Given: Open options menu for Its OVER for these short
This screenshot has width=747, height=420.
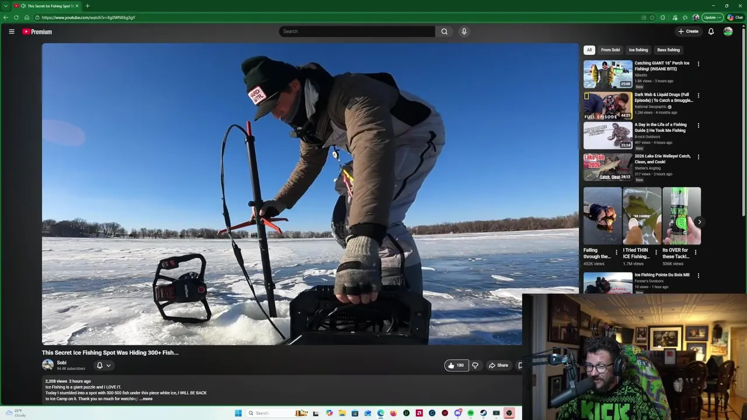Looking at the screenshot, I should pos(695,253).
